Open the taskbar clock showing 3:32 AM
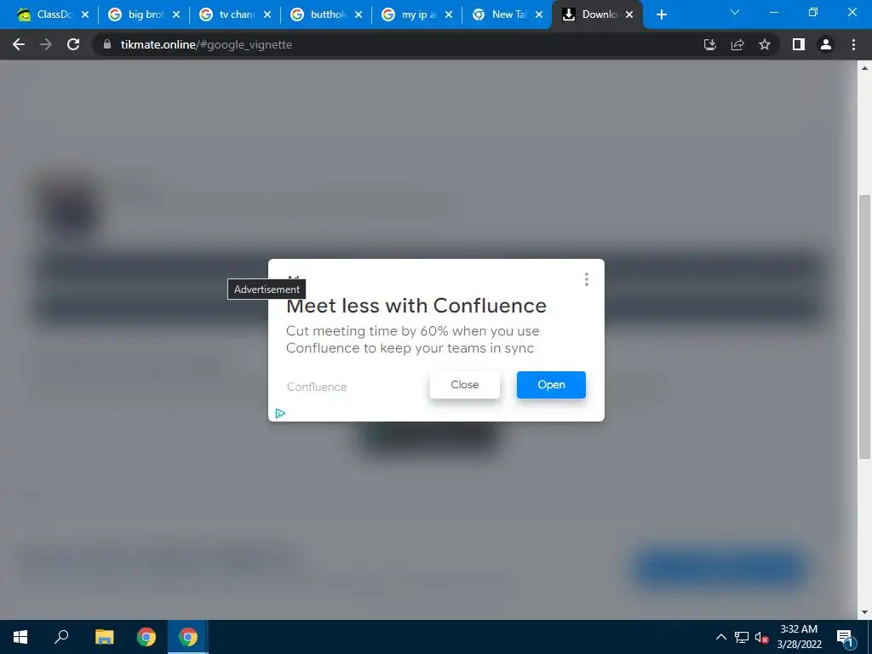 [x=799, y=637]
